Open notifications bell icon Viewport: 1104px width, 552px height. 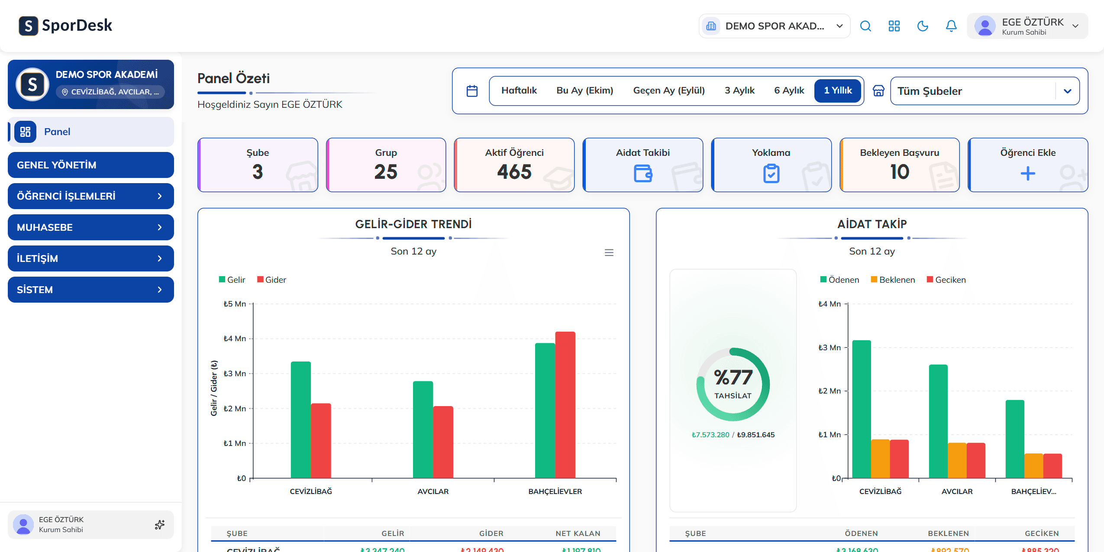click(951, 26)
